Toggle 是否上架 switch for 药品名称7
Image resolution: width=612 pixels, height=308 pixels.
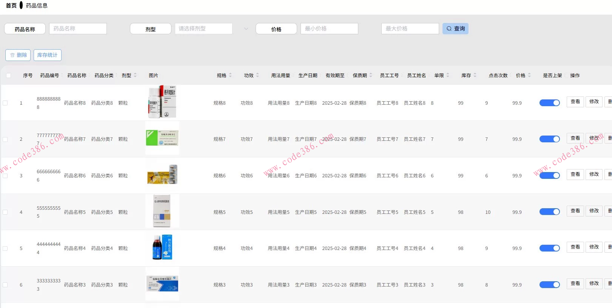549,139
